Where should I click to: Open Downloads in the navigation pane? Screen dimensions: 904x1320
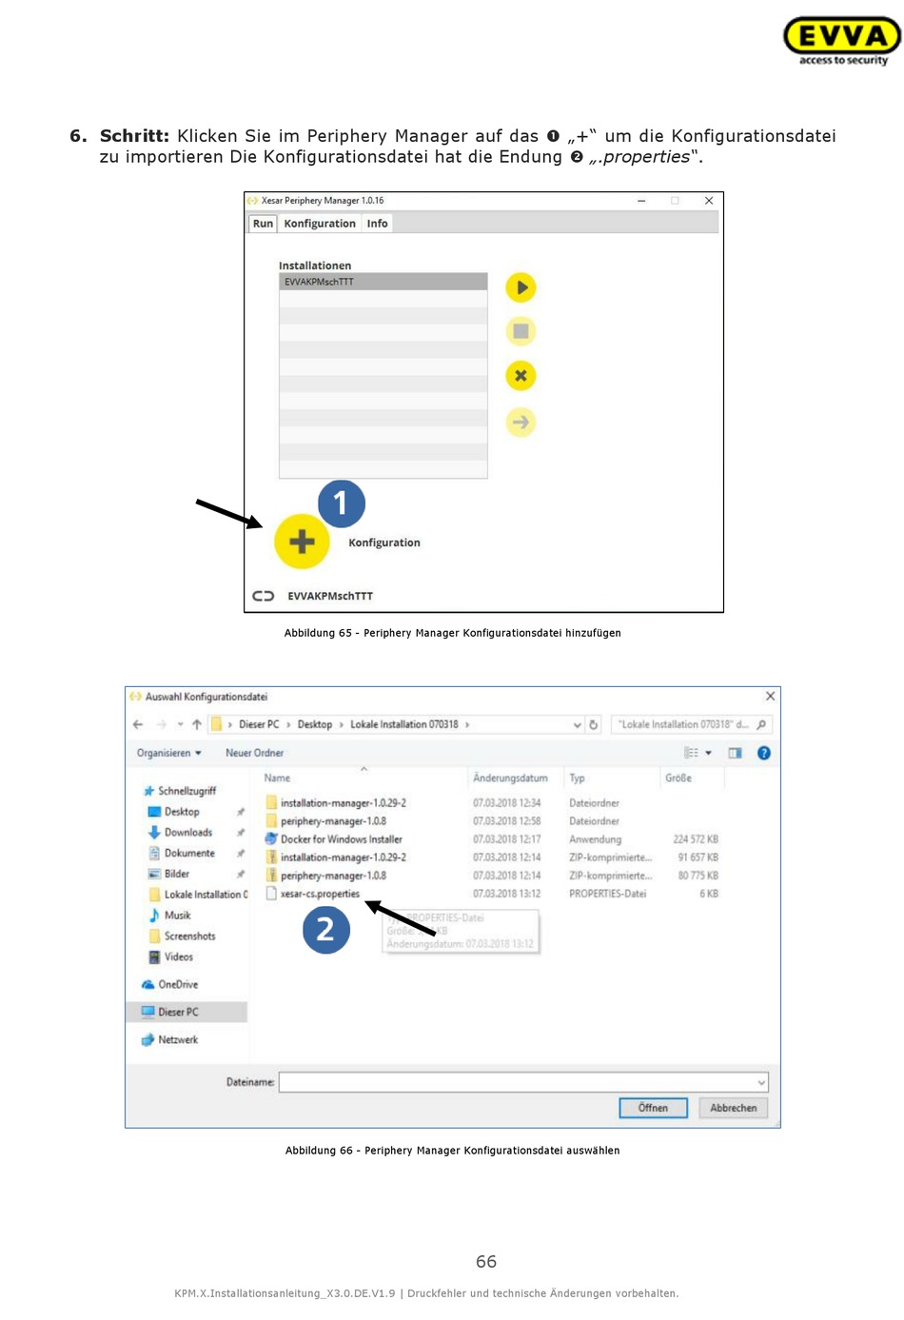tap(180, 833)
